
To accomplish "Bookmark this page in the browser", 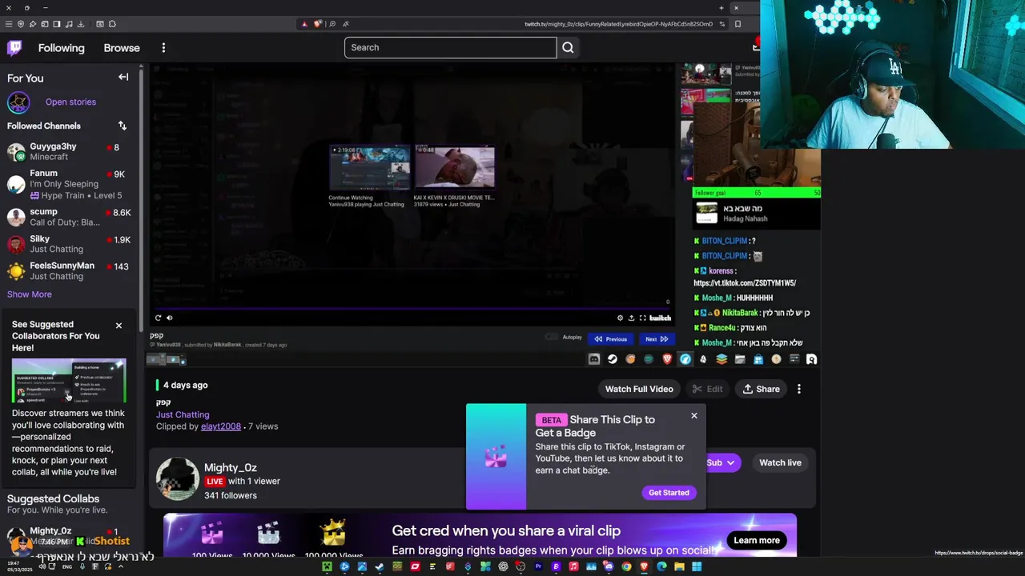I will (x=738, y=24).
